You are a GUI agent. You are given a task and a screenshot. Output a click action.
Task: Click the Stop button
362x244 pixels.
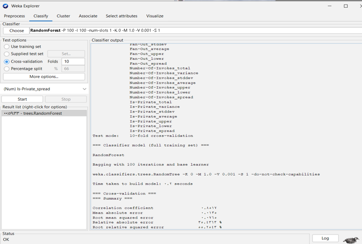[66, 99]
